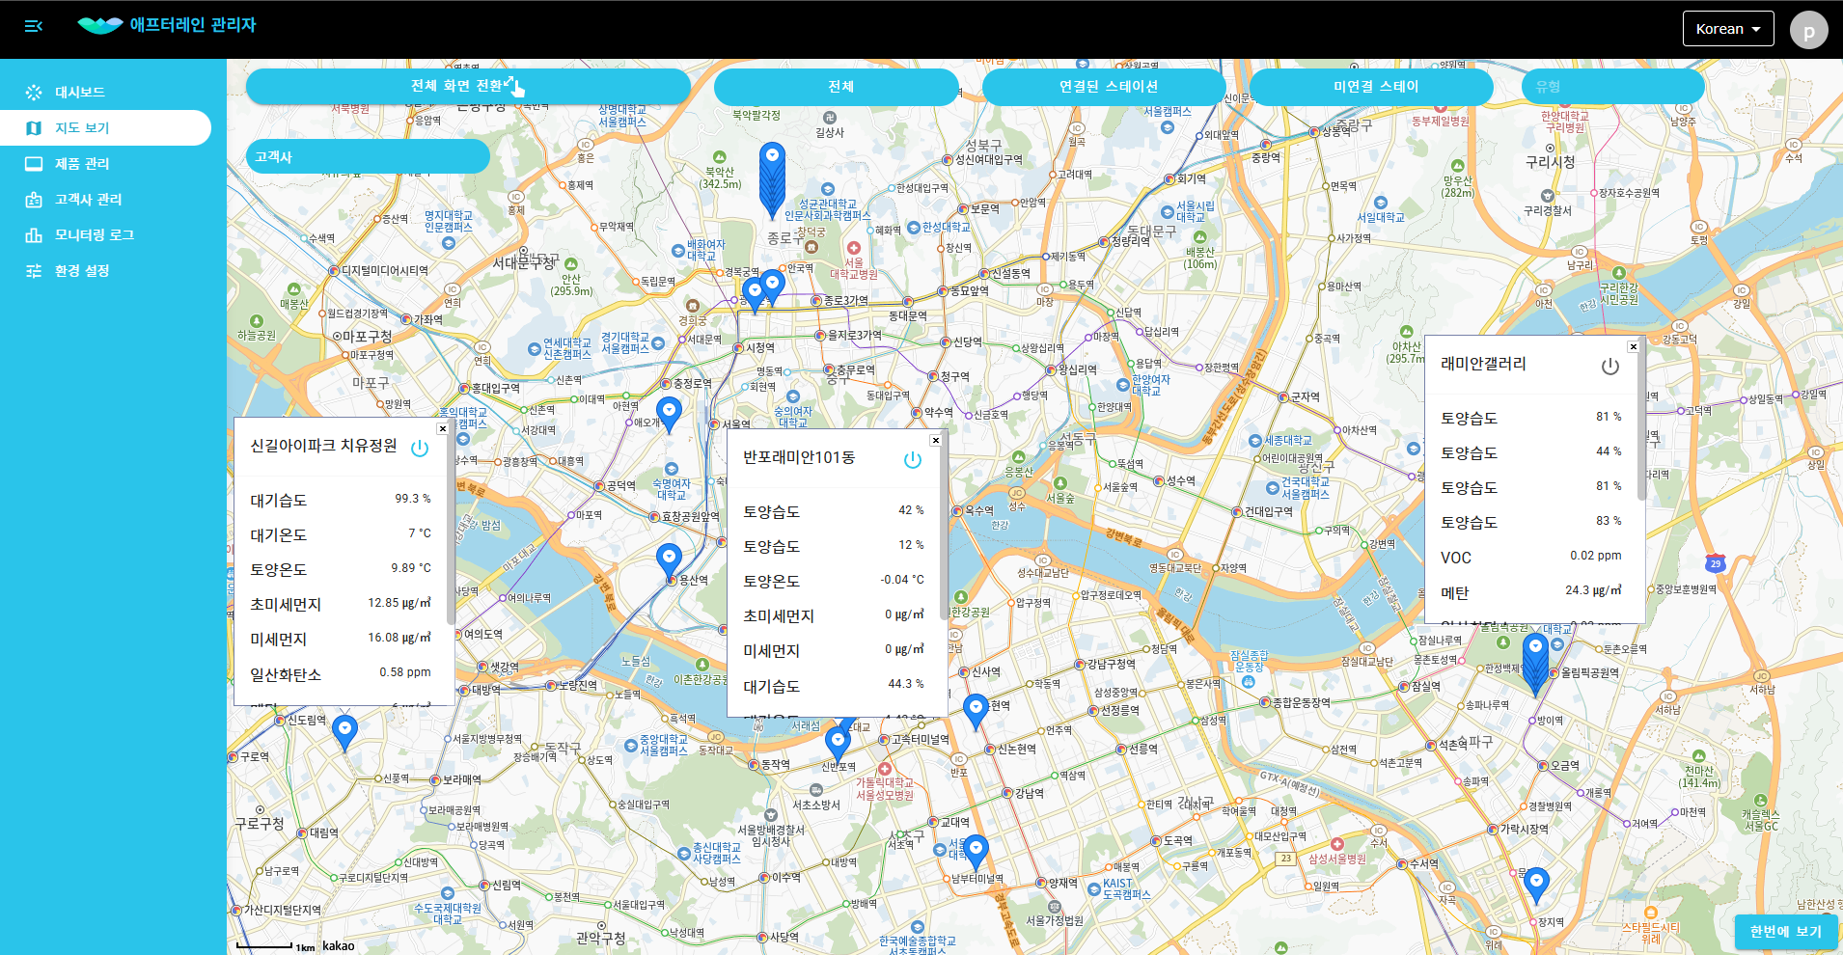Filter by 연결된 스테이션
Image resolution: width=1843 pixels, height=955 pixels.
click(1104, 86)
